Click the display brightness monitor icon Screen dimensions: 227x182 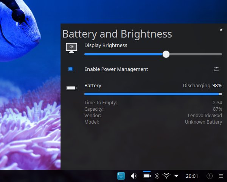coord(72,48)
